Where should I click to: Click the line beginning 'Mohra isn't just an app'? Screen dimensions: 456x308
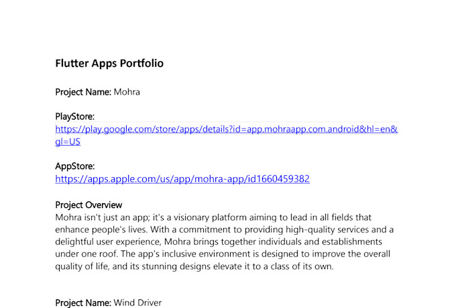[x=213, y=217]
